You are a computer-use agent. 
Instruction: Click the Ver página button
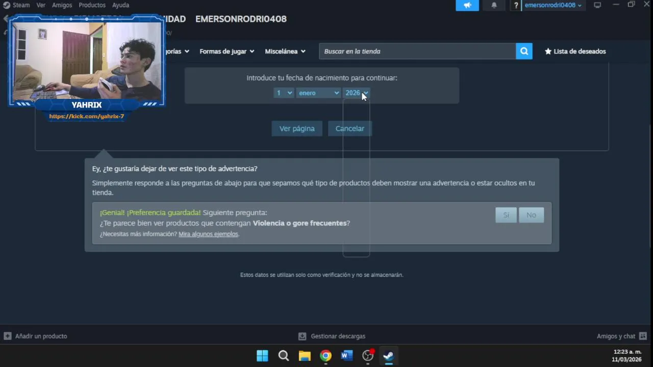tap(297, 128)
